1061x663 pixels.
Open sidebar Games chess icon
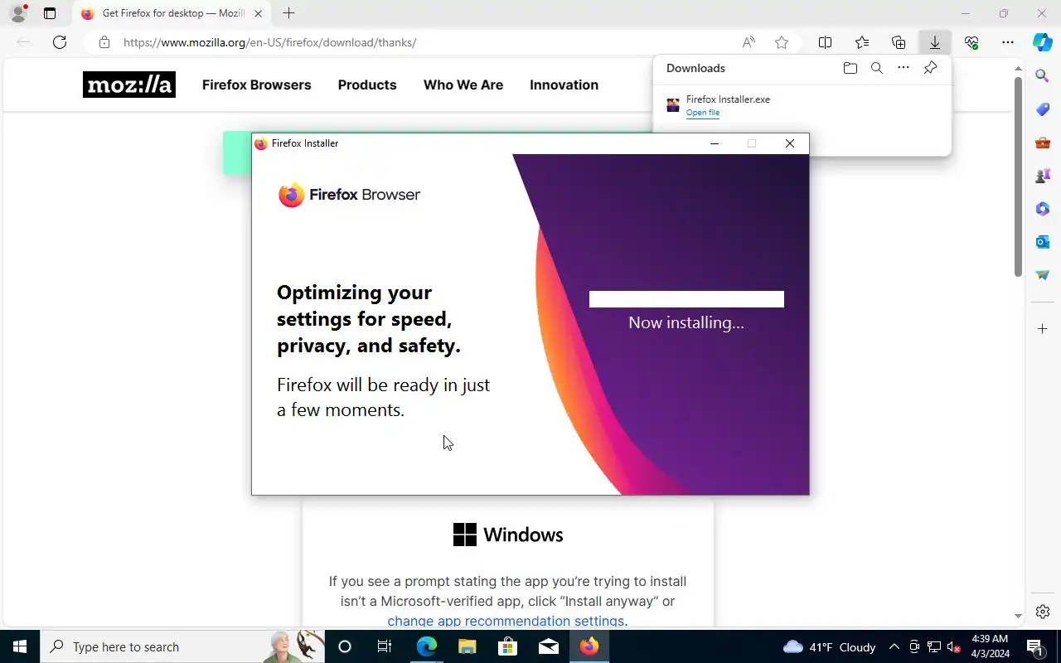point(1043,176)
